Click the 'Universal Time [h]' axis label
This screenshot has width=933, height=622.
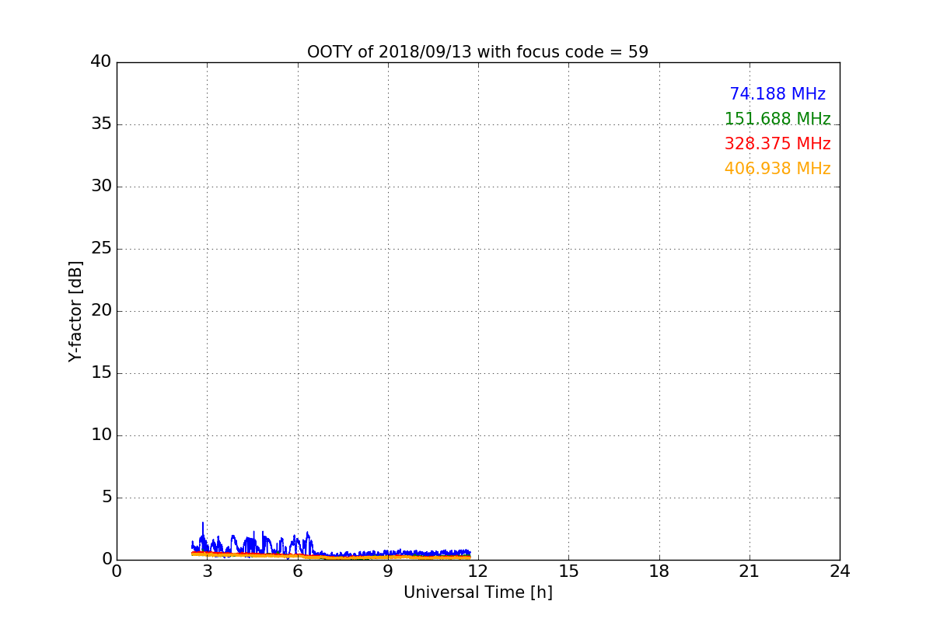pos(478,592)
